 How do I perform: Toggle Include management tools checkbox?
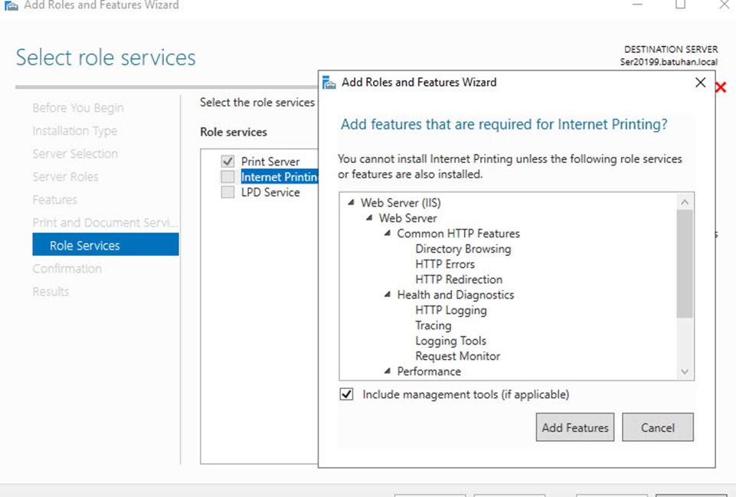pos(346,394)
